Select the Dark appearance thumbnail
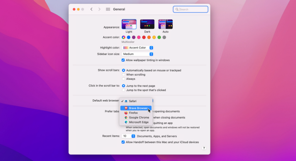296x161 pixels. click(x=147, y=24)
